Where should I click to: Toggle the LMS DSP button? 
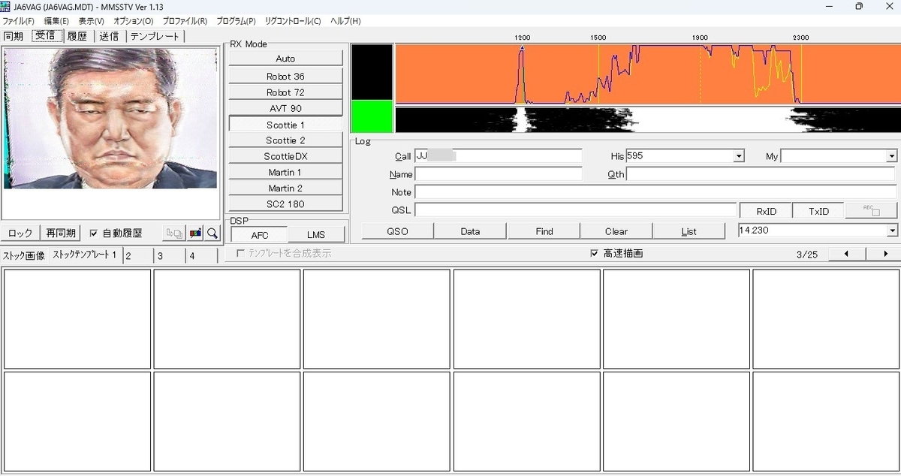316,235
